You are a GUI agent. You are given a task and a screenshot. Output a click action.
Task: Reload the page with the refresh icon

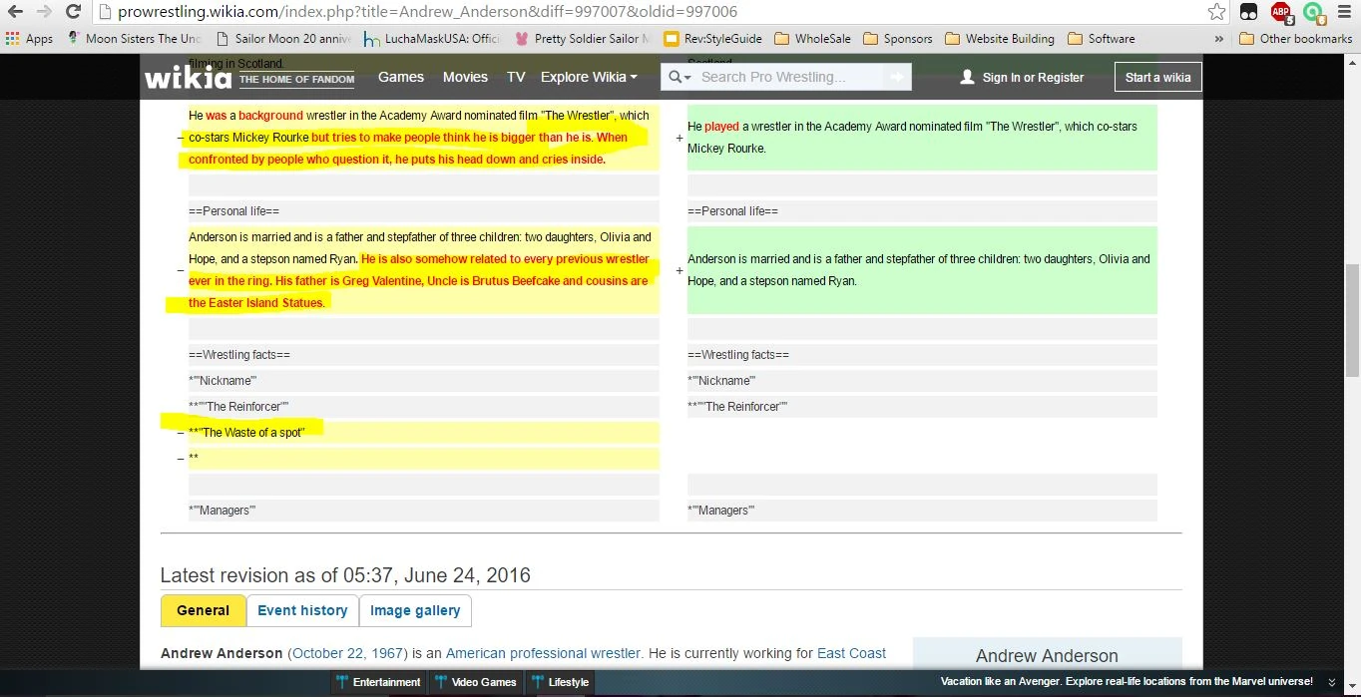[73, 12]
